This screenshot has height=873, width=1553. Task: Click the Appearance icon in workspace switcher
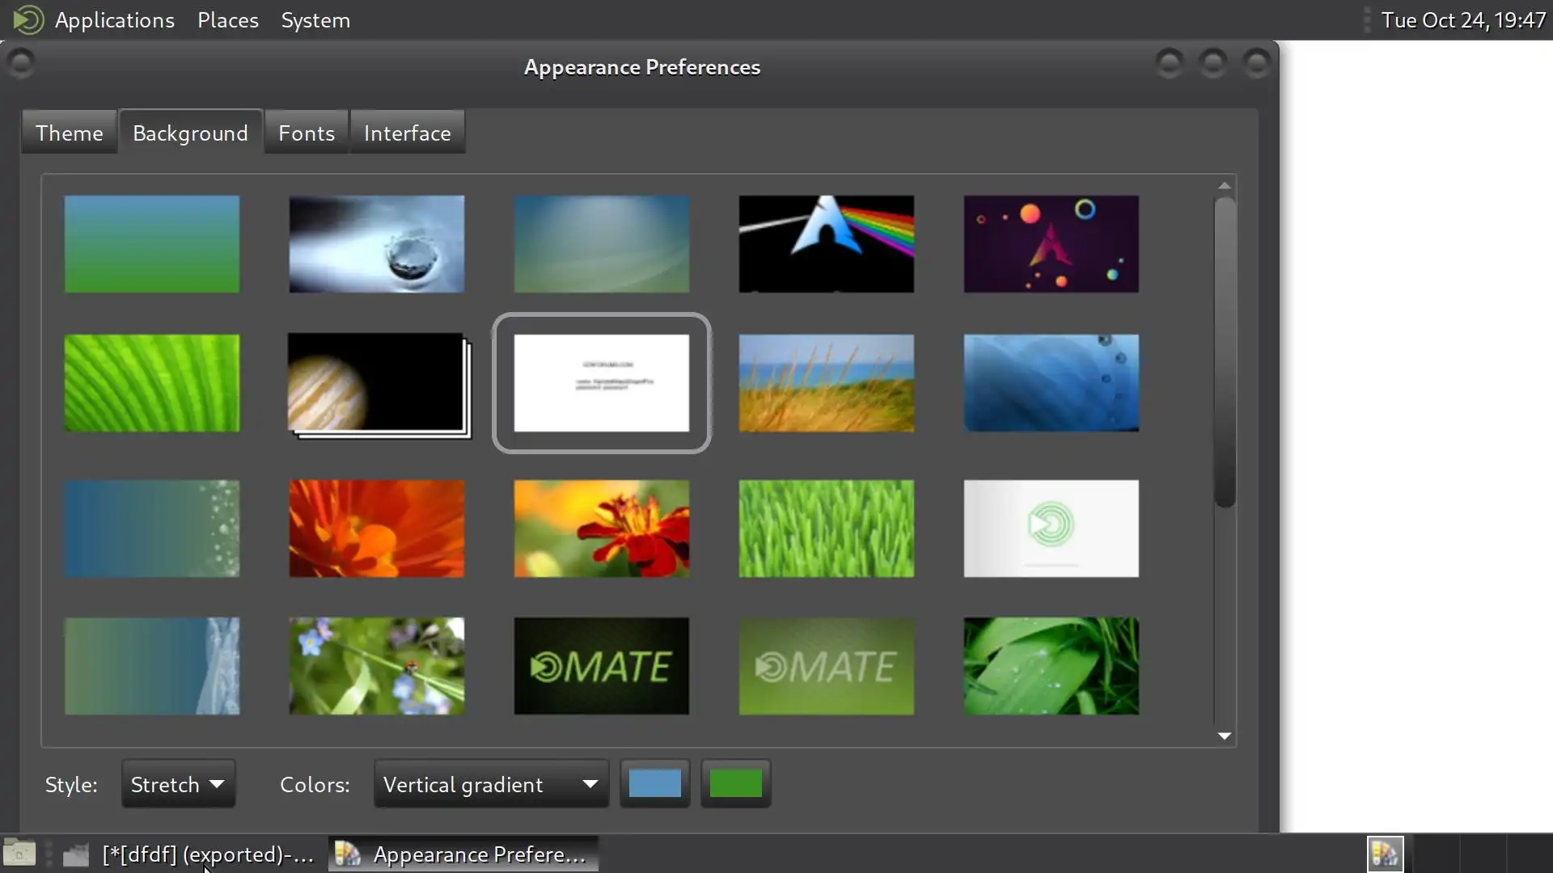coord(1385,854)
